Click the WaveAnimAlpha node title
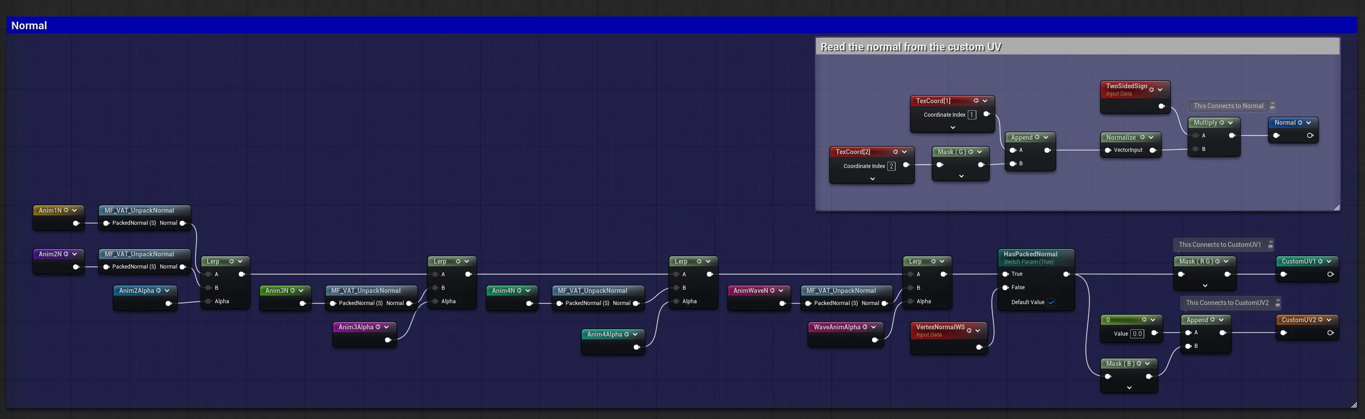Screen dimensions: 1365x419 click(837, 327)
